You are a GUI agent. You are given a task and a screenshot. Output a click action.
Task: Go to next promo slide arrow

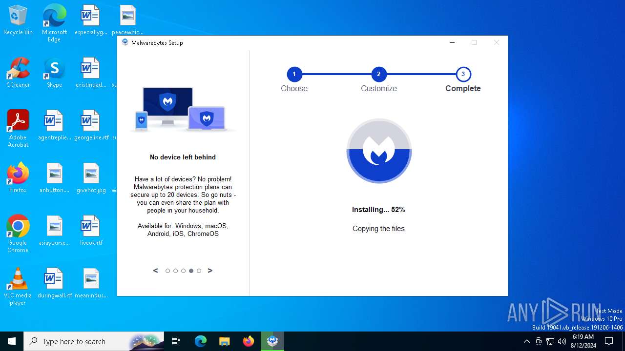coord(210,271)
